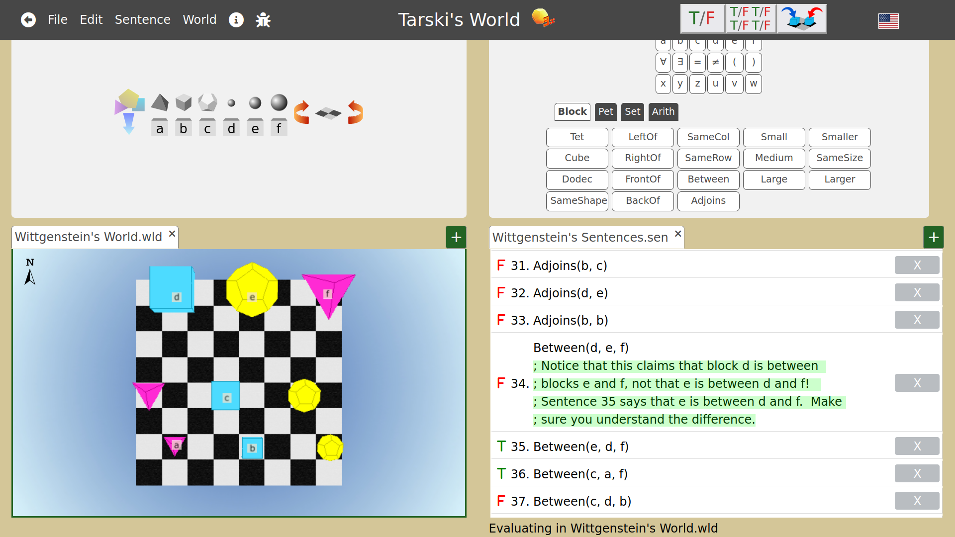Select the tetrahedron shape icon
This screenshot has width=955, height=537.
click(159, 102)
